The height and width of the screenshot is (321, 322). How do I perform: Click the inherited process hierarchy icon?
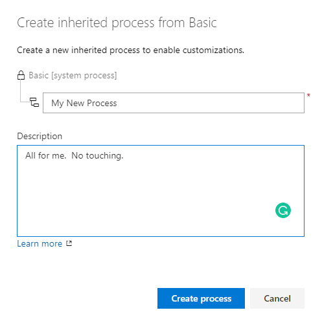34,102
